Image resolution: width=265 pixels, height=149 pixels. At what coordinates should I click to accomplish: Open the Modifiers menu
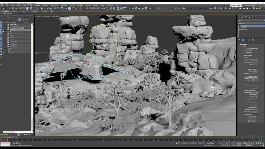pos(37,5)
